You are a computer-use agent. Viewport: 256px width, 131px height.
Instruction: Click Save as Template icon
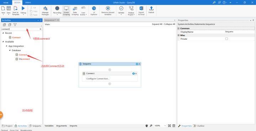pyautogui.click(x=16, y=8)
